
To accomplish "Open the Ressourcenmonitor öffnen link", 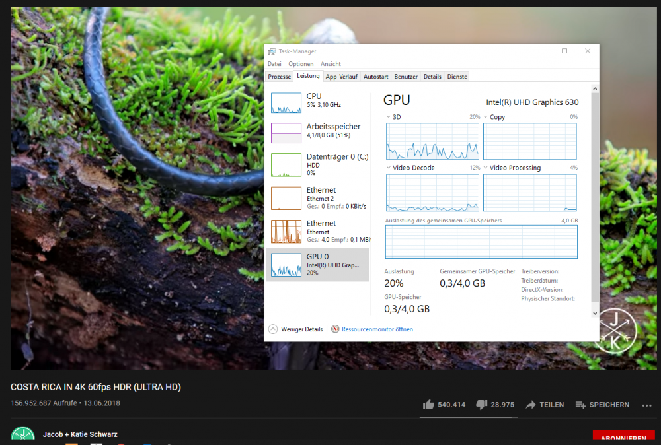I will coord(377,329).
